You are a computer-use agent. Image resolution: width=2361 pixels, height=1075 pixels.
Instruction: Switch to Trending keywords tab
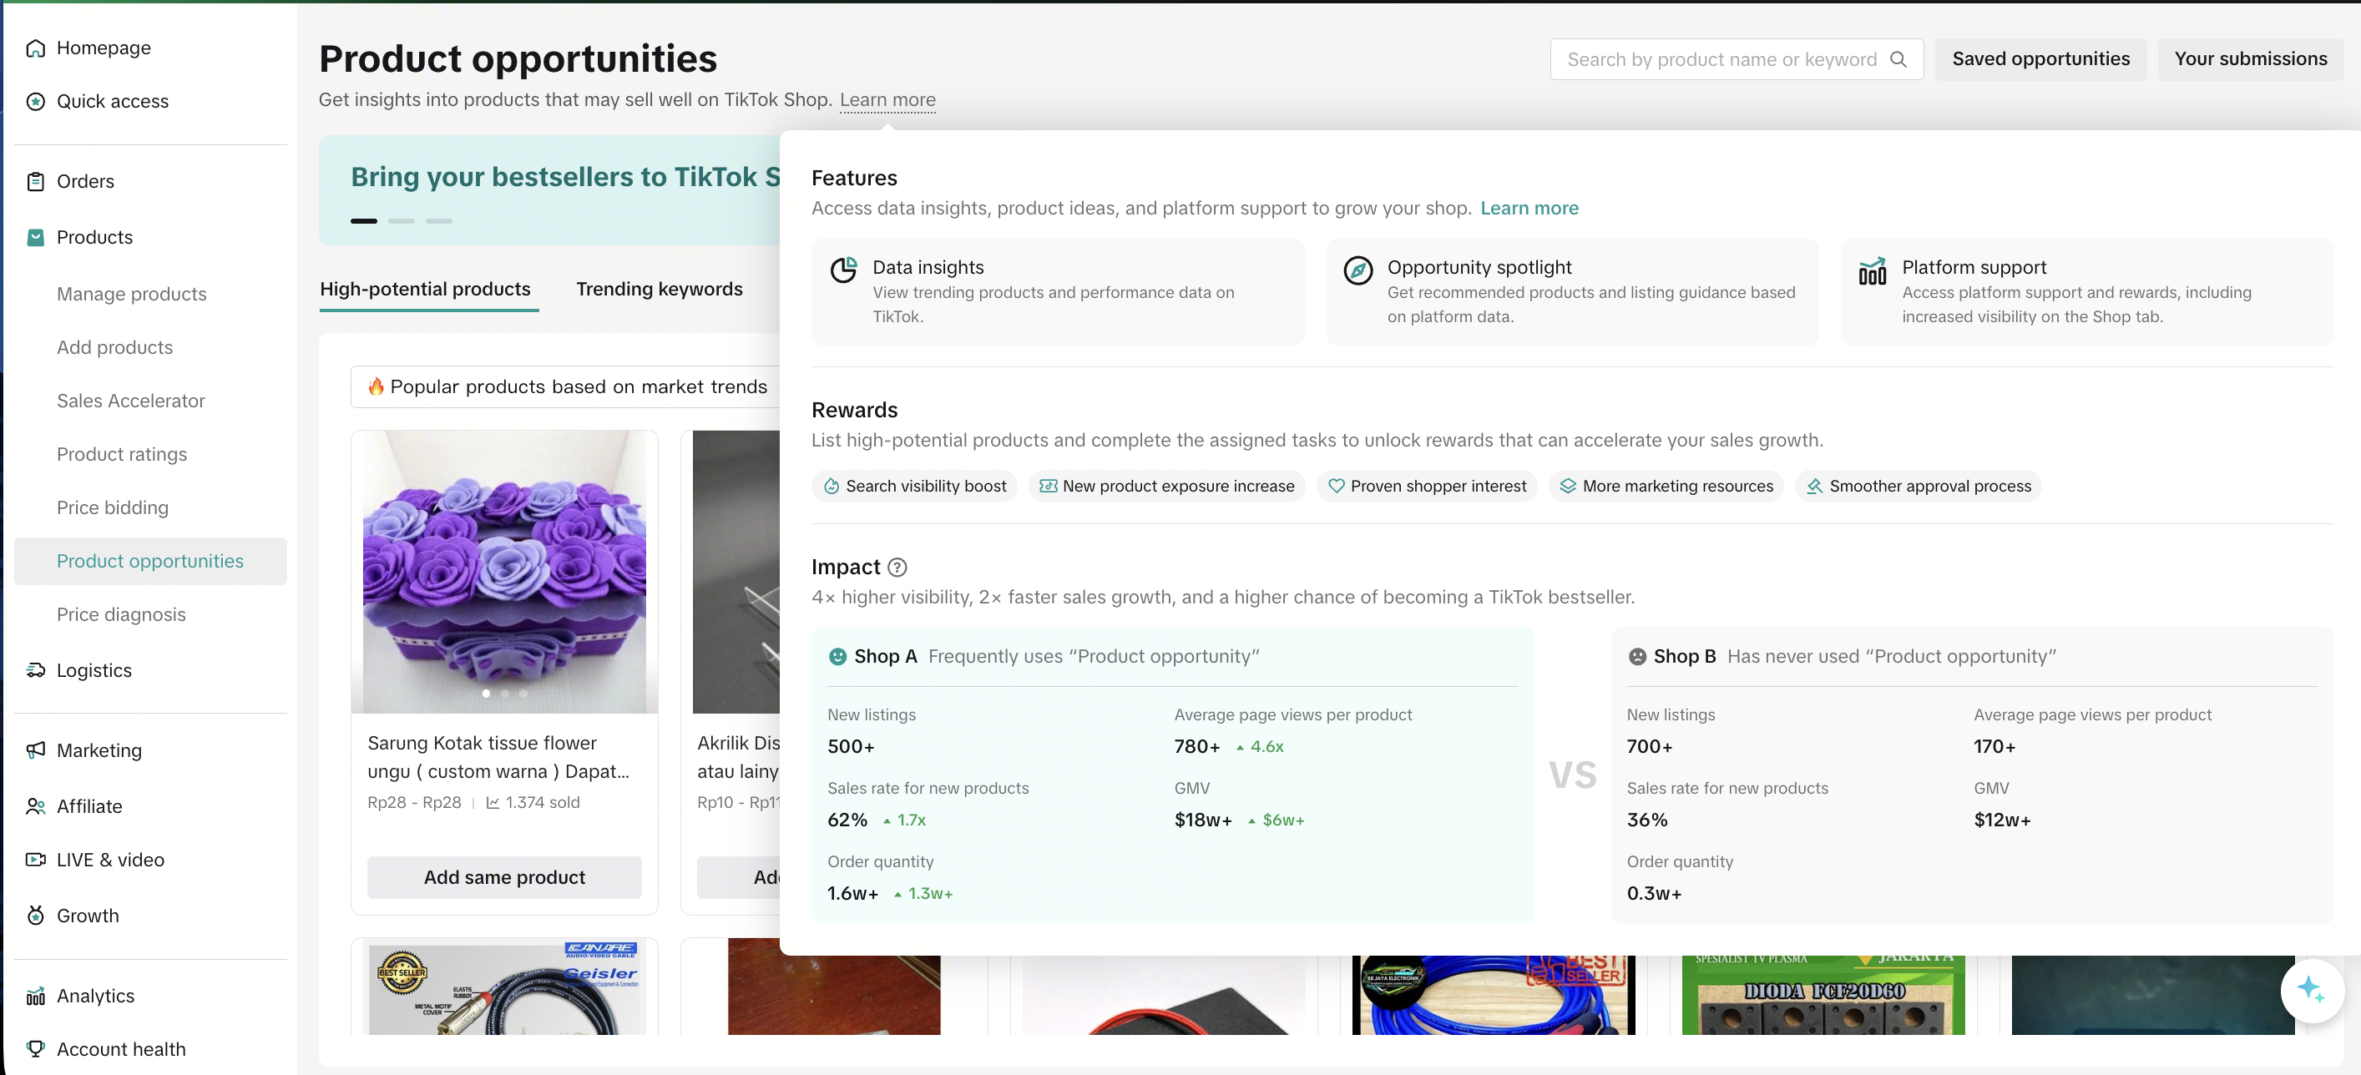659,289
